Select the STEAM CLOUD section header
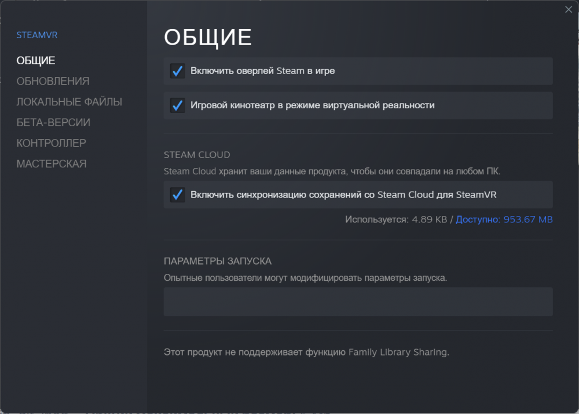The image size is (579, 414). [x=196, y=155]
